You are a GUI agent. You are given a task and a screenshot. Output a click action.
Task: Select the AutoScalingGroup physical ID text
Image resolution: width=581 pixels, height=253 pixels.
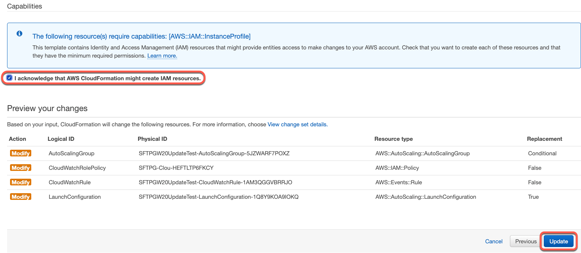[214, 153]
